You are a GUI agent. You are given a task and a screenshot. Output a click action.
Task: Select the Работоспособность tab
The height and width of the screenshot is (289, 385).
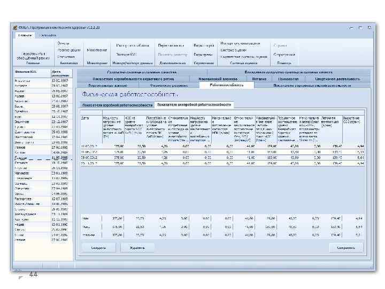pos(227,85)
